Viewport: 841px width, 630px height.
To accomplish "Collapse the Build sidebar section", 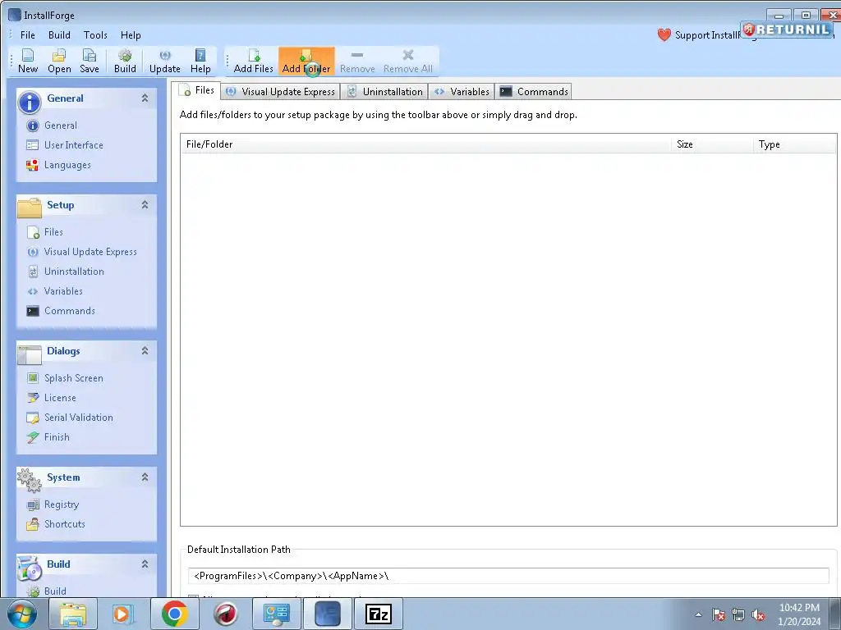I will coord(145,564).
